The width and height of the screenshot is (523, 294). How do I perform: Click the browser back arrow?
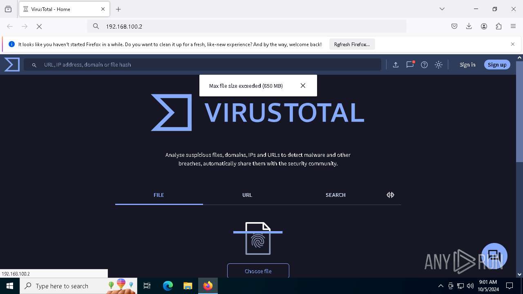(10, 26)
